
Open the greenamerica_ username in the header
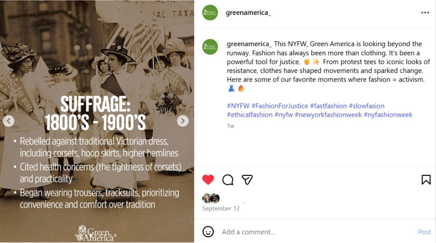(248, 13)
